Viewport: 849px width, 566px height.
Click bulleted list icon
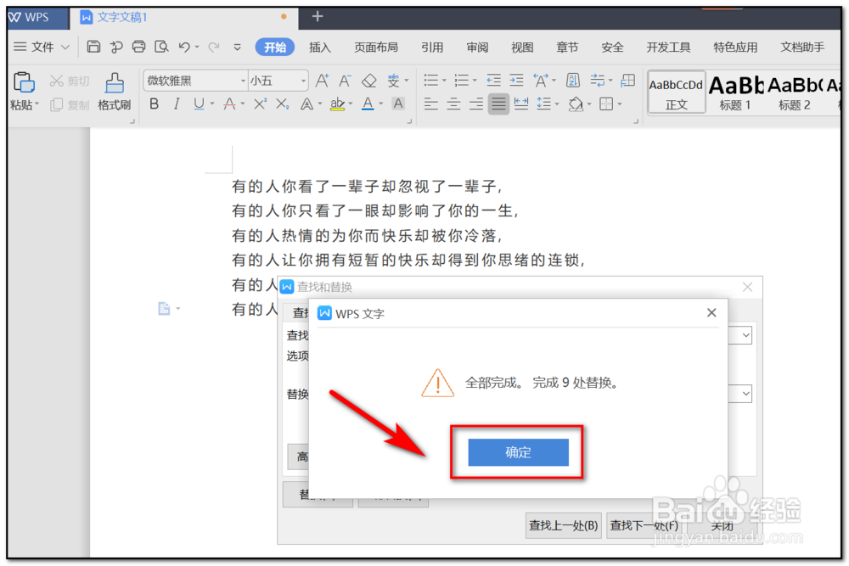click(x=431, y=81)
